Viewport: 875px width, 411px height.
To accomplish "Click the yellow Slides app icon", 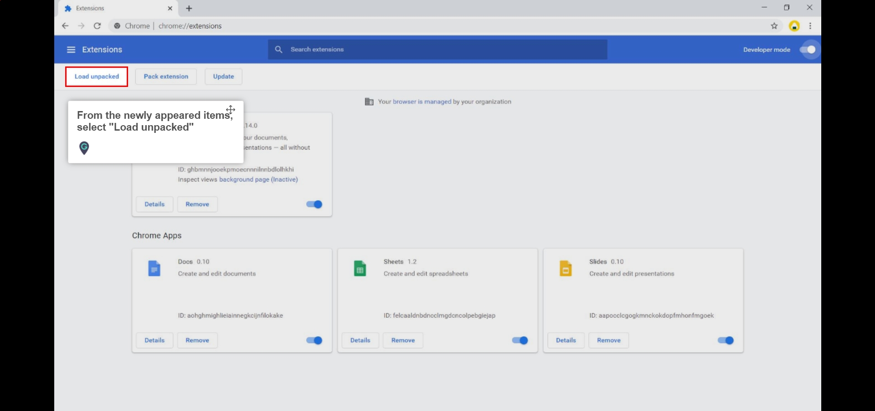I will click(x=566, y=269).
